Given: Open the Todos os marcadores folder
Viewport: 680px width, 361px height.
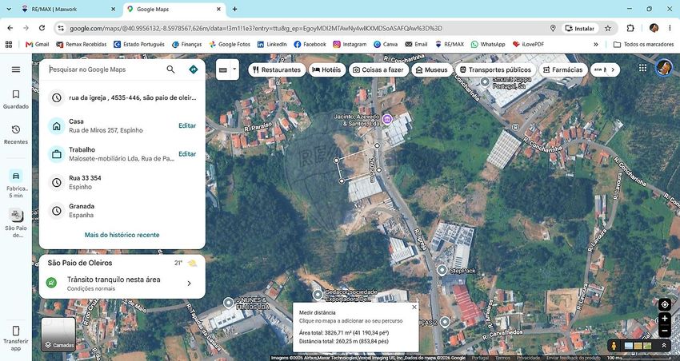Looking at the screenshot, I should pyautogui.click(x=643, y=44).
